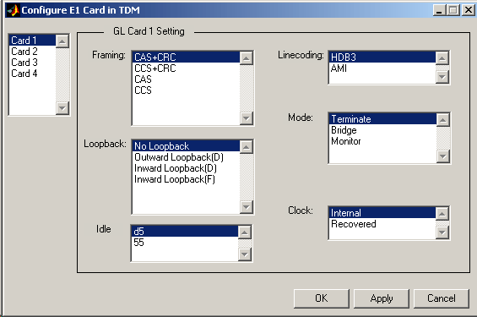Click Mode list scroll down arrow
Viewport: 477px width, 317px height.
pyautogui.click(x=443, y=156)
